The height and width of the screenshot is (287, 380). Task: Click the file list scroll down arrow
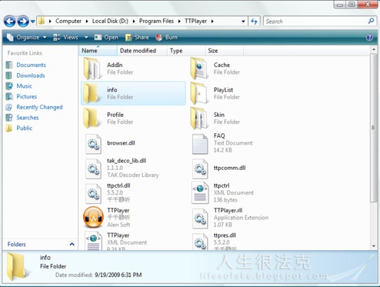pyautogui.click(x=373, y=246)
